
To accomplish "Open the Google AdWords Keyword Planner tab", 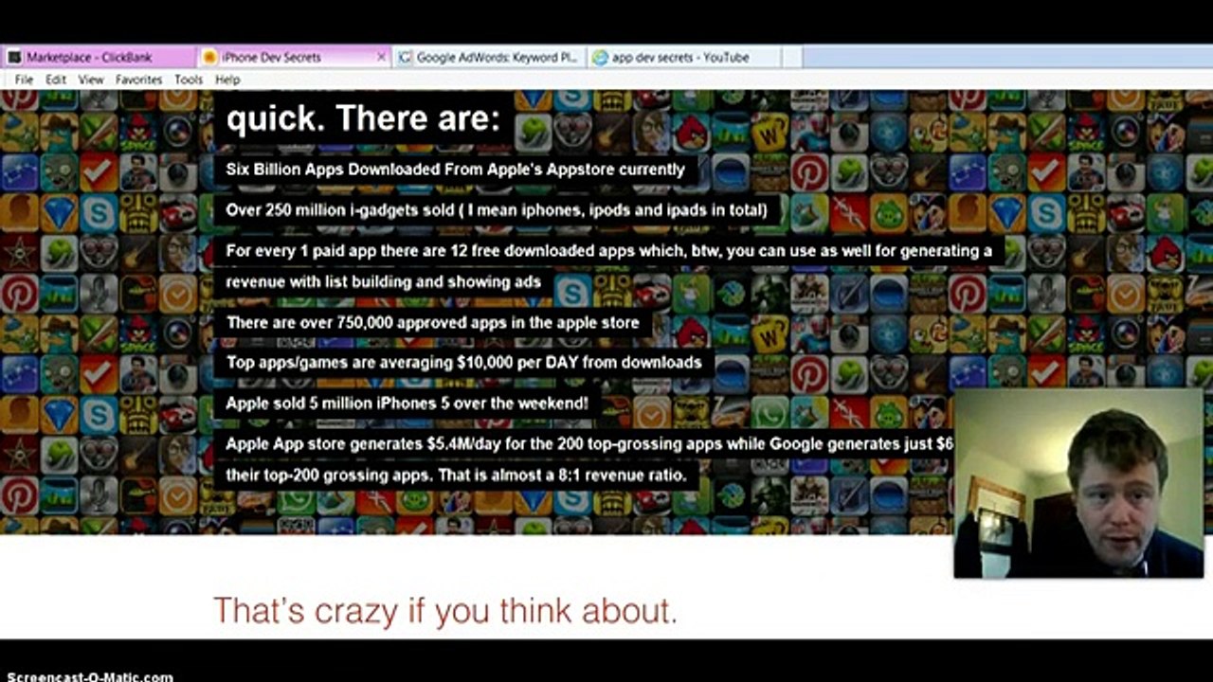I will pyautogui.click(x=489, y=57).
